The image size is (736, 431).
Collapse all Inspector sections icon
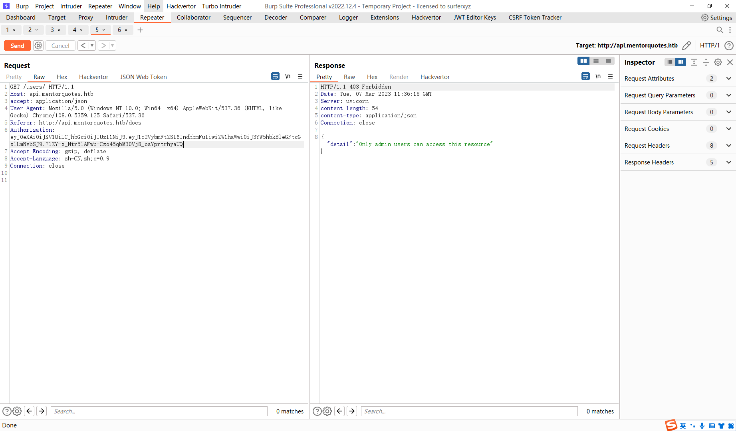(x=706, y=62)
